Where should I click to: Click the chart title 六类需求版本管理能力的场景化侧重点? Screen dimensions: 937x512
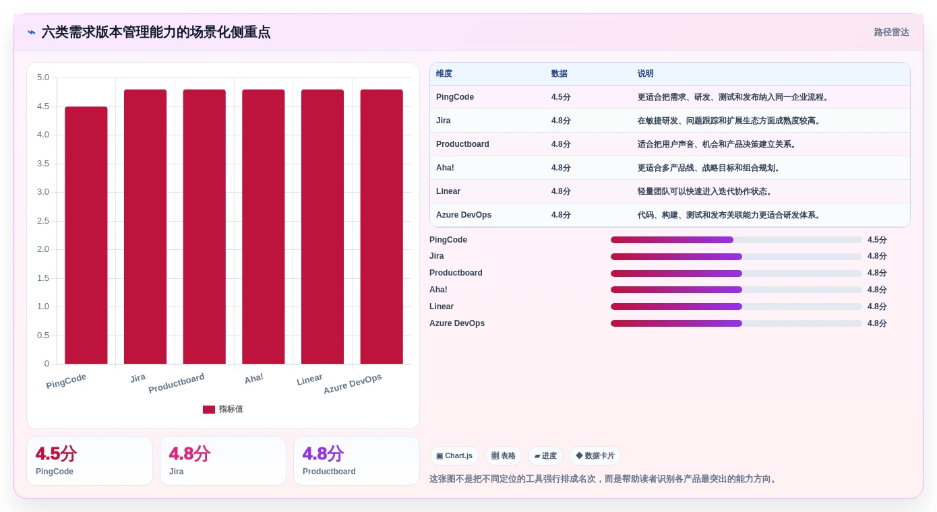[x=156, y=32]
